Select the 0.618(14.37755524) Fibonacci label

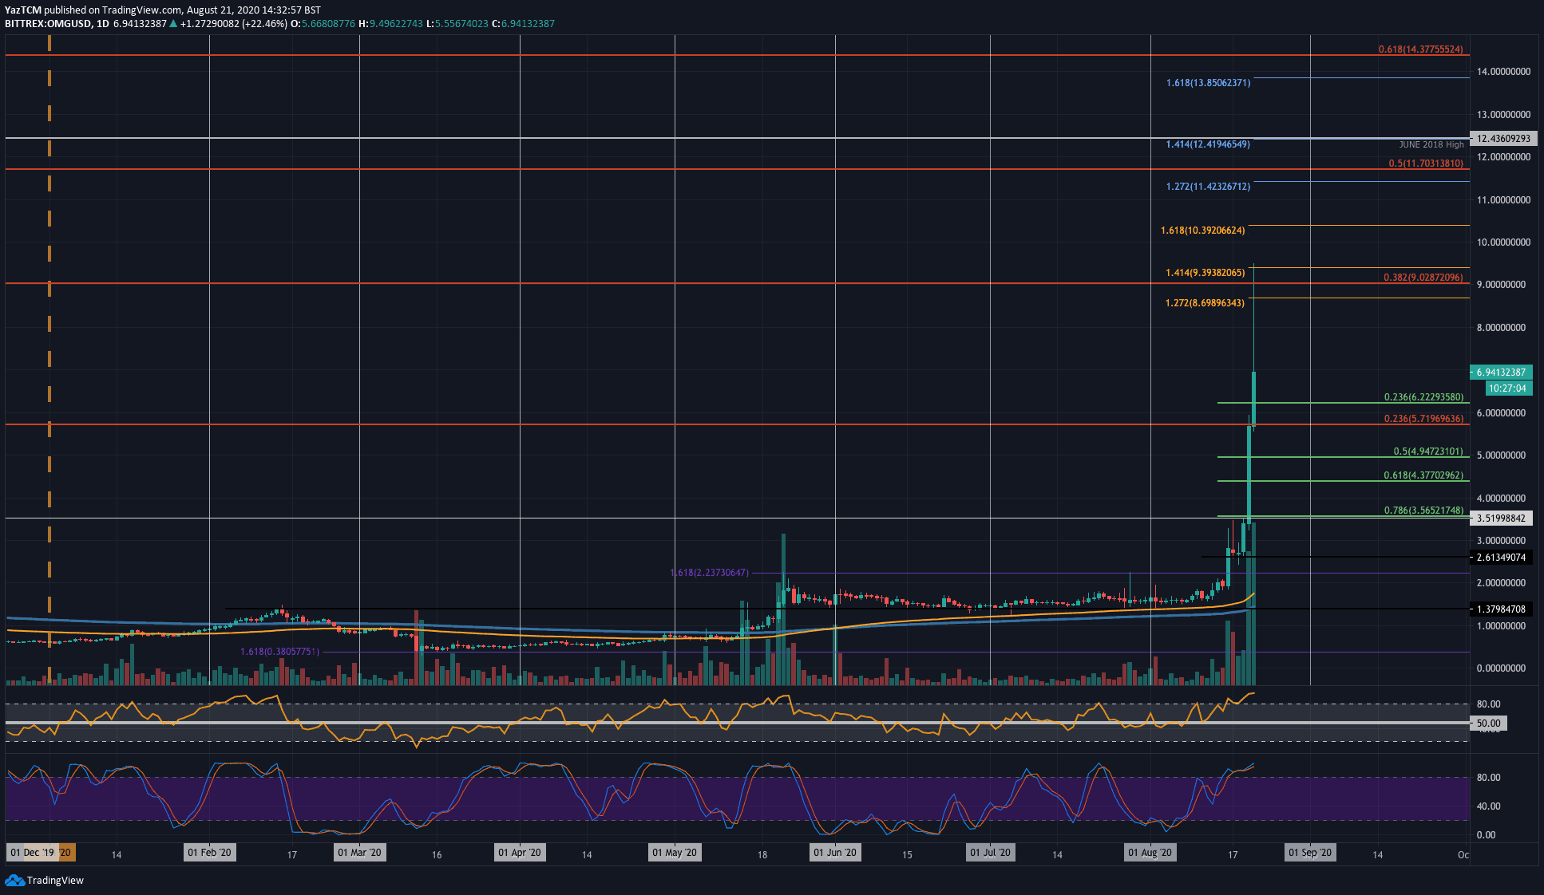coord(1421,49)
